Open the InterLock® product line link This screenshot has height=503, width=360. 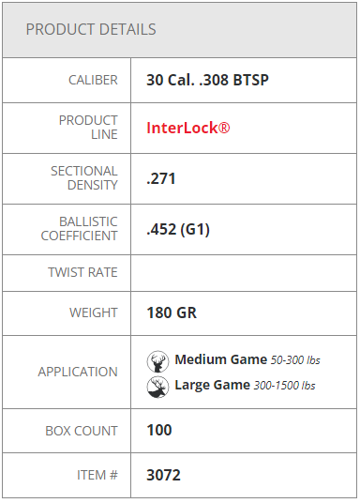point(188,128)
